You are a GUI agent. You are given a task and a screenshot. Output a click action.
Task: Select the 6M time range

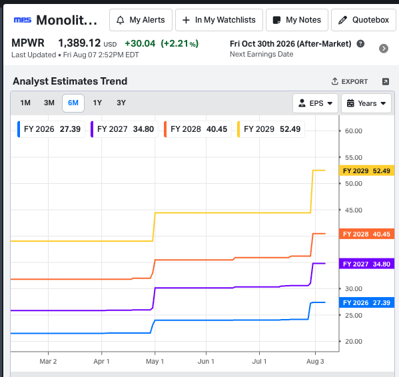click(73, 103)
